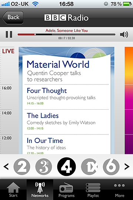The height and width of the screenshot is (200, 133).
Task: Select the Radio 3 station icon
Action: coord(44,167)
